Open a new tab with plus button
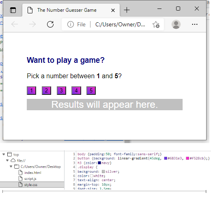Image resolution: width=211 pixels, height=199 pixels. click(x=127, y=10)
